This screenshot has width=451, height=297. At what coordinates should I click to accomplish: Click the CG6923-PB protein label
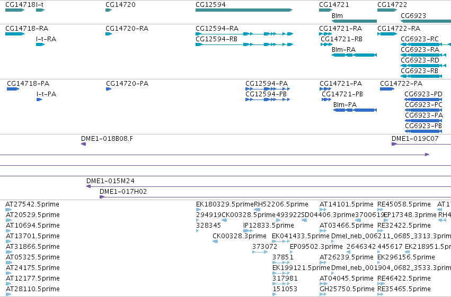coord(423,126)
